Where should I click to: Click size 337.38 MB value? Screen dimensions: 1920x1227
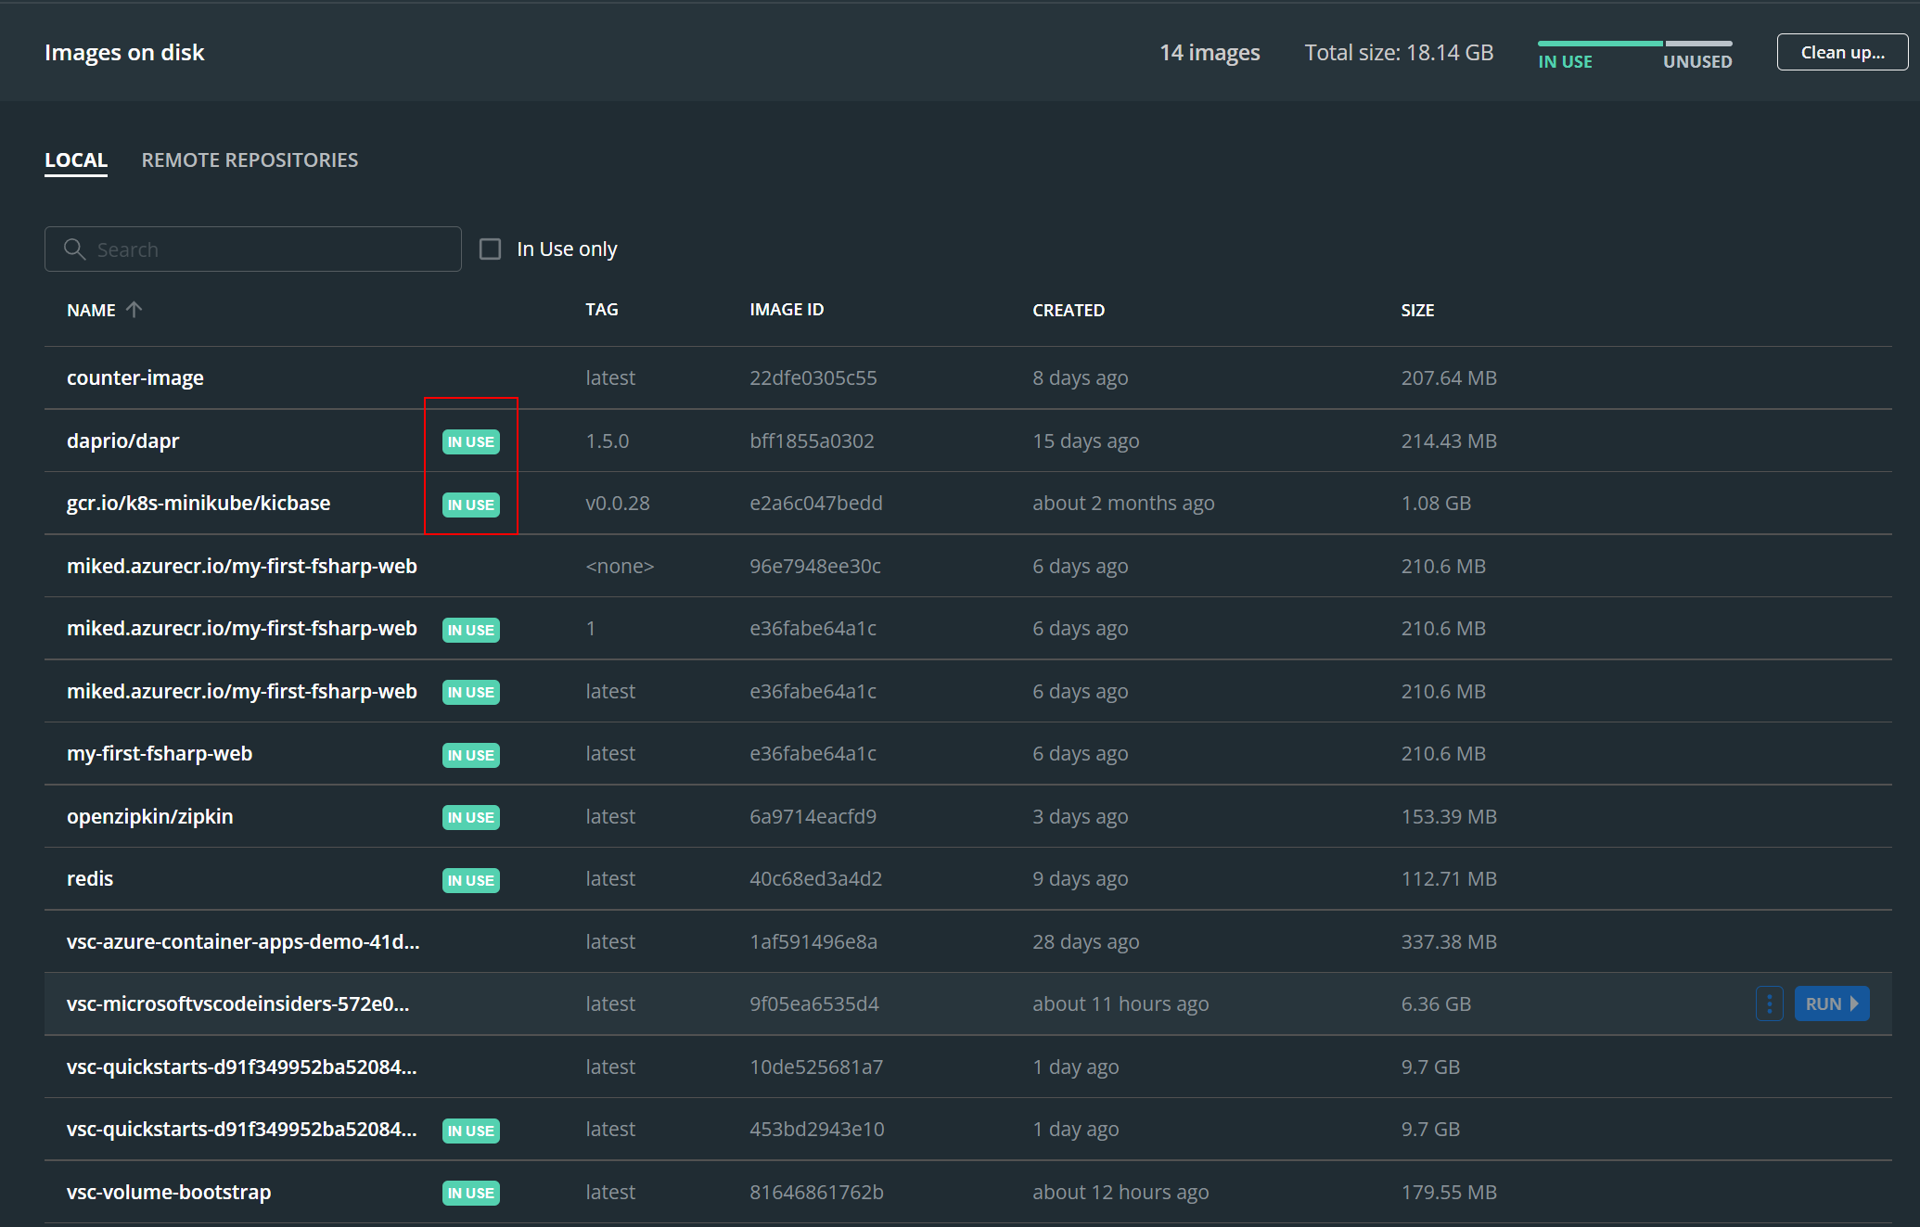[1449, 941]
